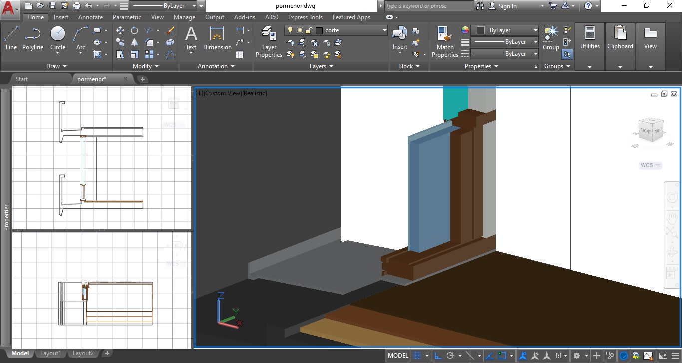The height and width of the screenshot is (363, 682).
Task: Open the corte layer dropdown
Action: tap(384, 30)
